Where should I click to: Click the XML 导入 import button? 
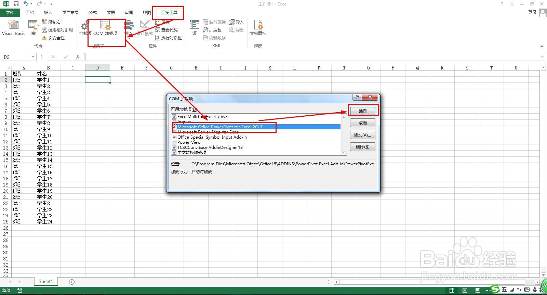click(236, 22)
